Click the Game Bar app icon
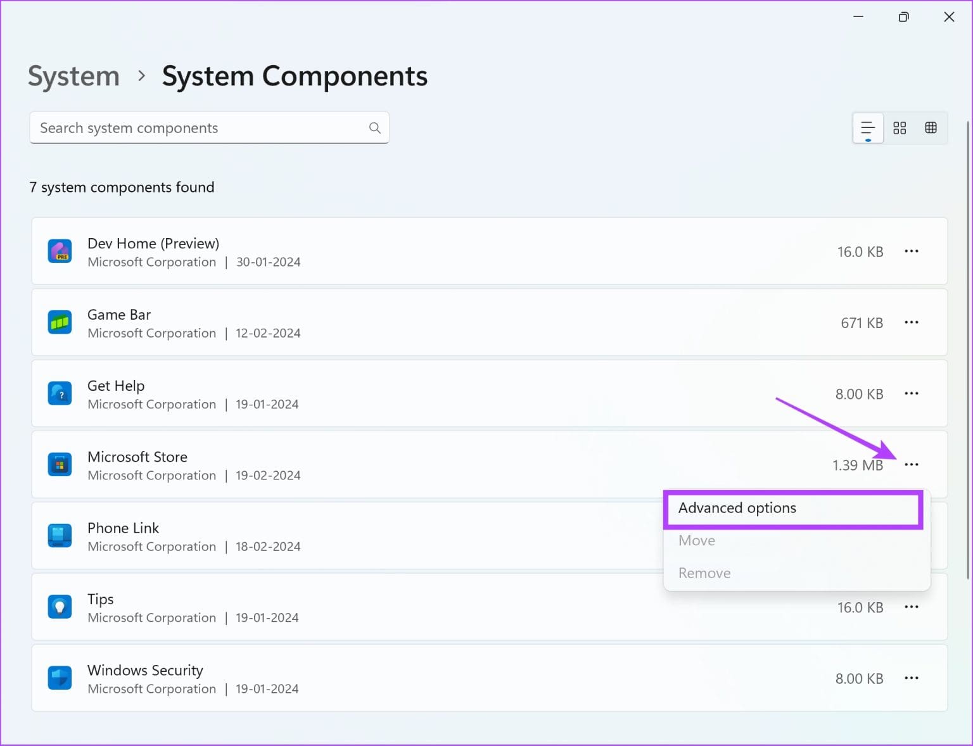Screen dimensions: 973x746 click(x=60, y=322)
